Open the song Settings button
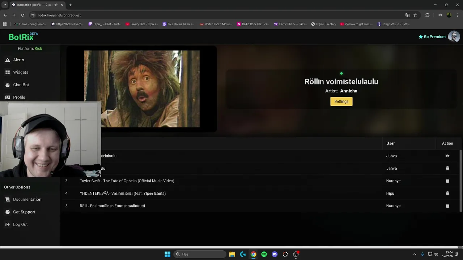This screenshot has height=260, width=463. [341, 101]
